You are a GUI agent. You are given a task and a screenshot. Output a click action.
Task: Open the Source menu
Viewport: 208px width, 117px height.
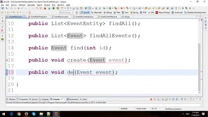coord(14,5)
